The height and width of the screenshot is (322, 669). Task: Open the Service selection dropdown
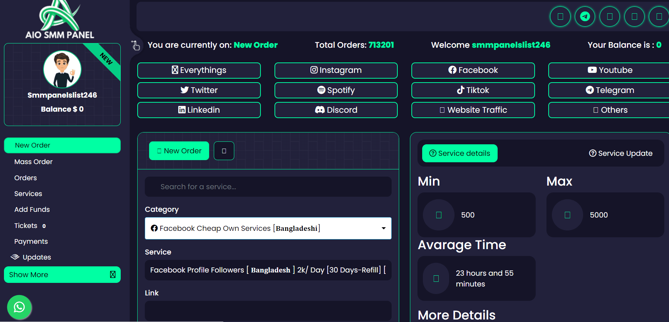pos(268,270)
